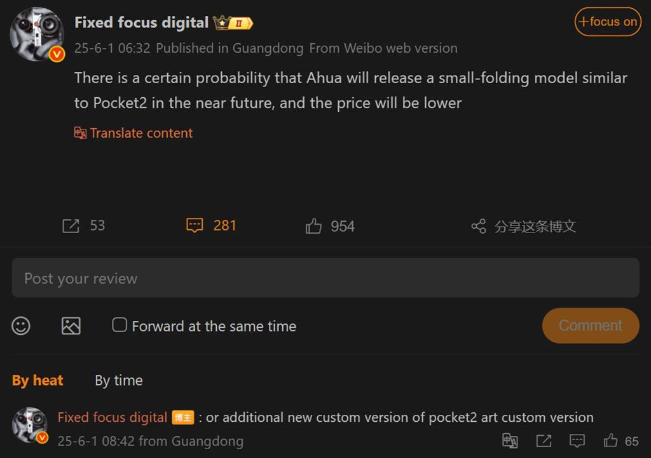
Task: Enable the Forward at the same time checkbox
Action: 120,325
